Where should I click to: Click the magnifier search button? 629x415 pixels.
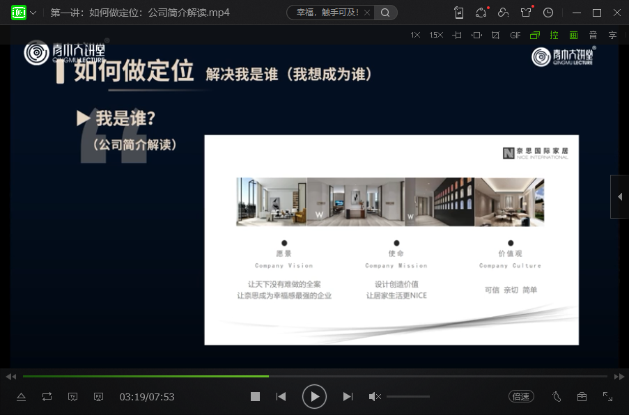pyautogui.click(x=385, y=13)
